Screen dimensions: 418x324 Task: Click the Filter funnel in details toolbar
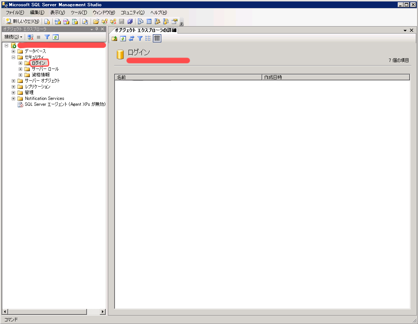(140, 38)
